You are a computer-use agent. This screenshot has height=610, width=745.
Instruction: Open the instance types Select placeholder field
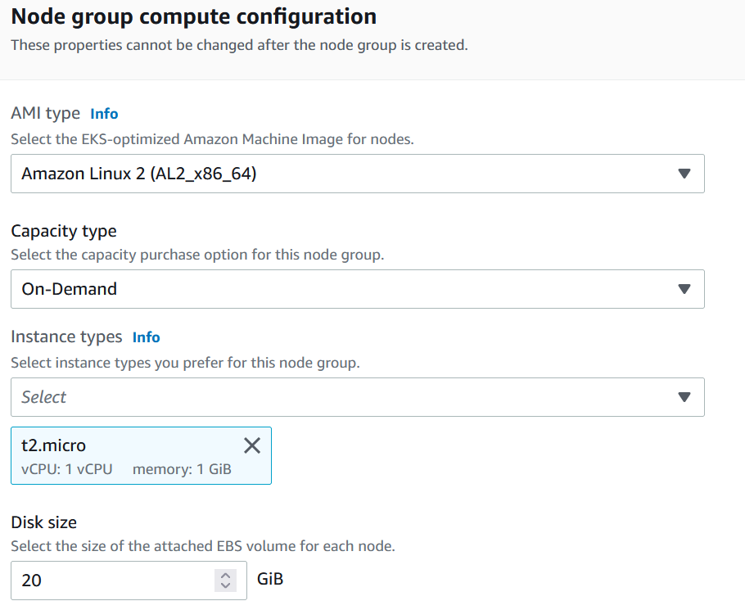tap(357, 397)
